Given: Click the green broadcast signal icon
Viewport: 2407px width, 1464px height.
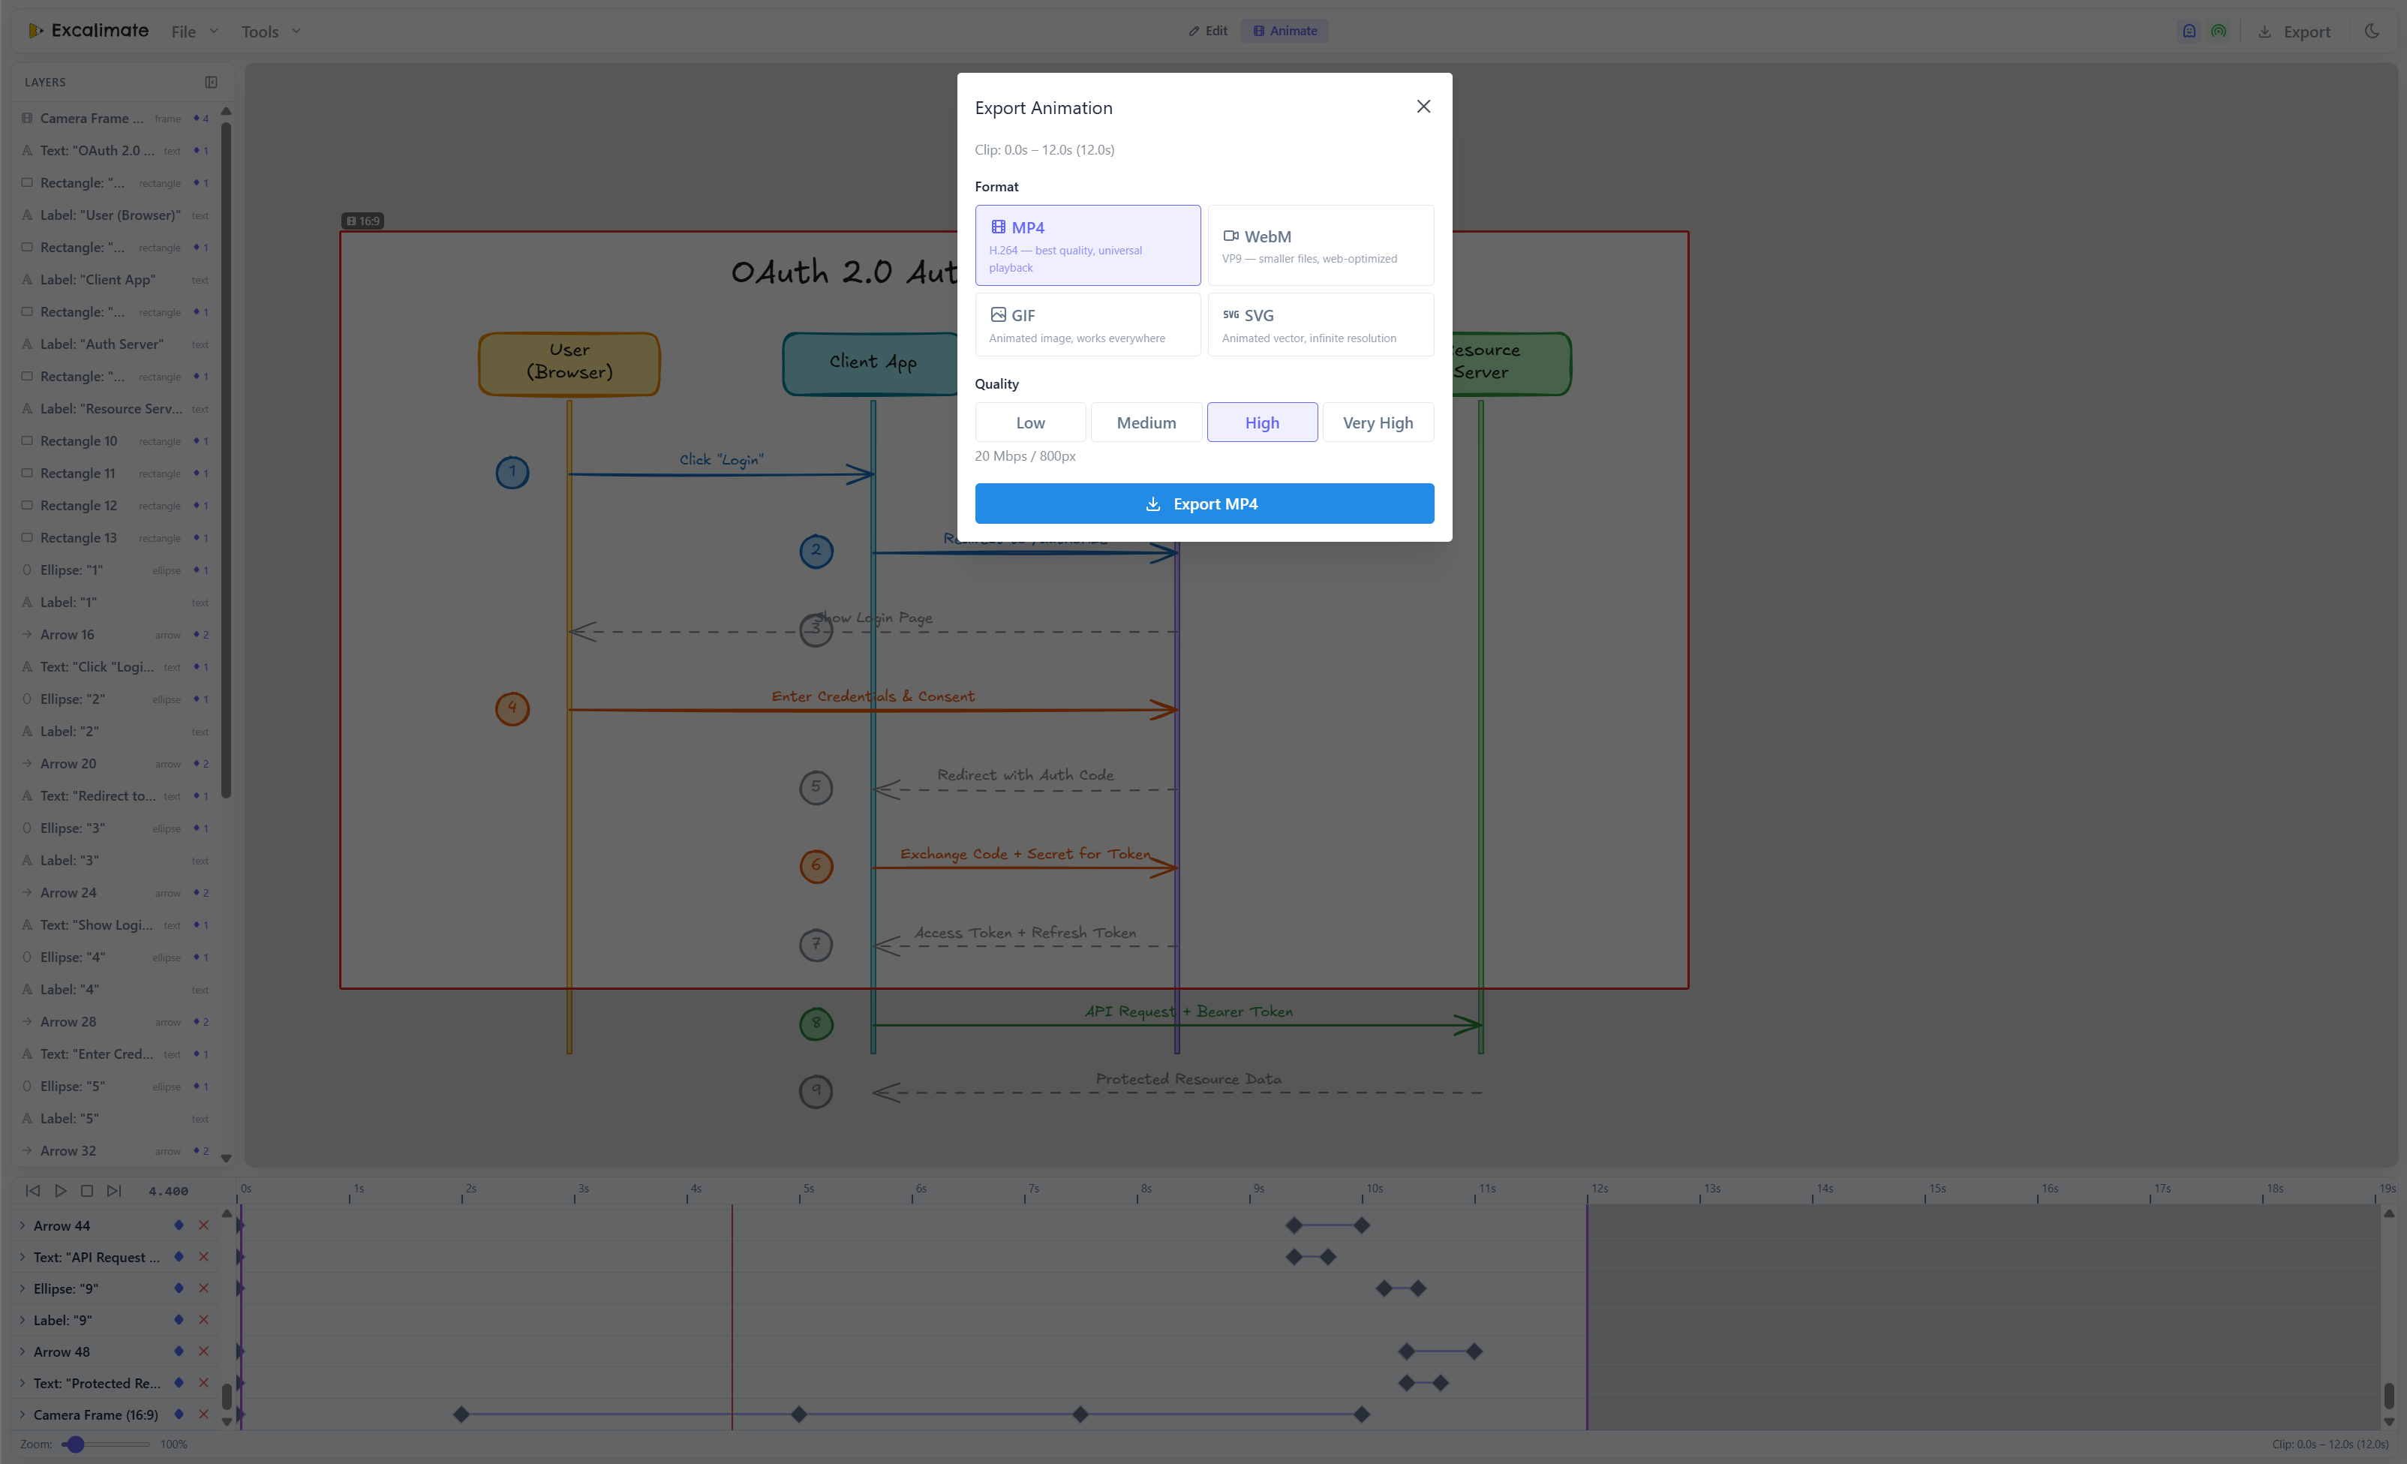Looking at the screenshot, I should coord(2219,32).
